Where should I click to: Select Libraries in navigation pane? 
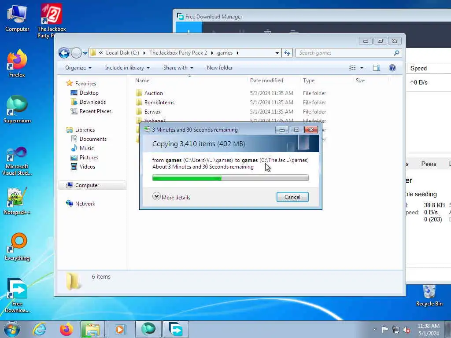pos(85,130)
